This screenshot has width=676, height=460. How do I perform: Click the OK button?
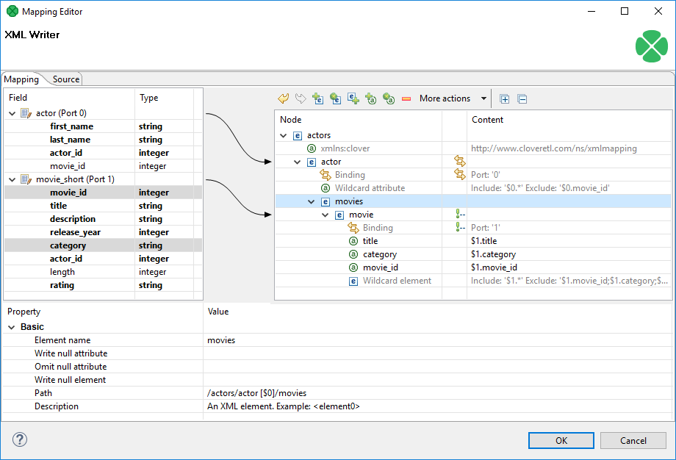561,440
